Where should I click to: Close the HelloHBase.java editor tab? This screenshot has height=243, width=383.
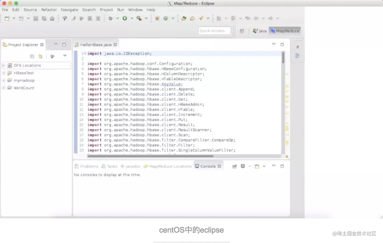pos(115,45)
